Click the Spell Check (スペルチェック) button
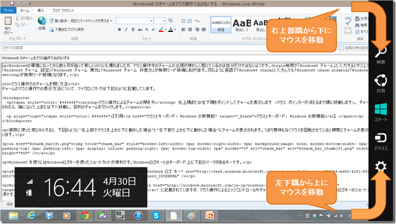 [x=348, y=25]
